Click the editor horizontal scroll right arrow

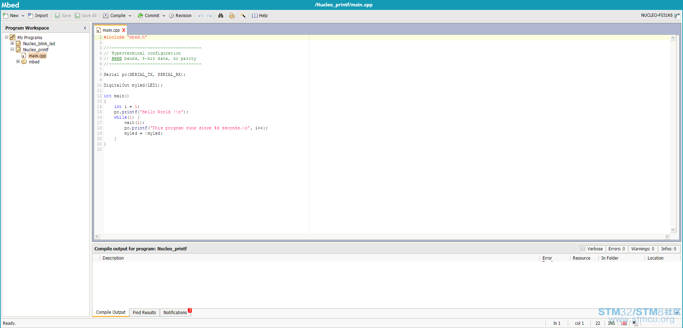[x=667, y=236]
